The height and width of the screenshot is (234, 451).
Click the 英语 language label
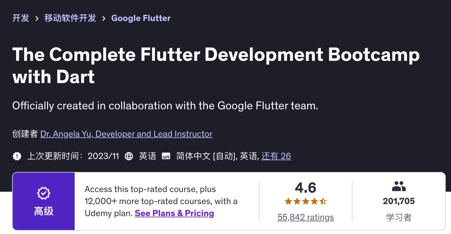(x=147, y=156)
